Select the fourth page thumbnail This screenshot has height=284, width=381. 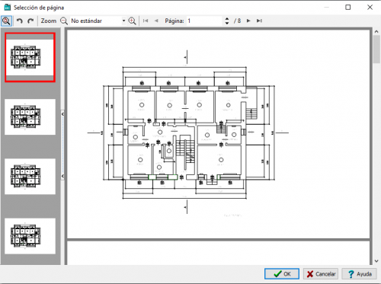[30, 236]
